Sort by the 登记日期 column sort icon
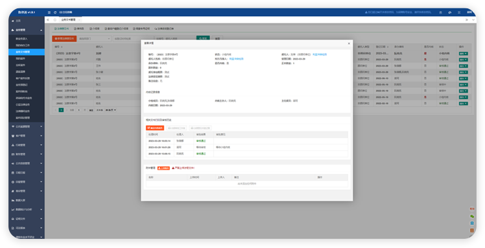 (388, 47)
